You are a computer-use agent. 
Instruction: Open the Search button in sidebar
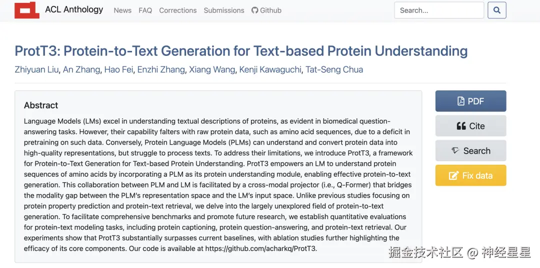point(470,151)
